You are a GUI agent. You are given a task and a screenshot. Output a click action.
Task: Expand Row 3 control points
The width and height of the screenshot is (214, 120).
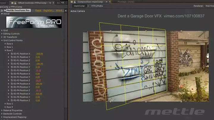[x=5, y=104]
